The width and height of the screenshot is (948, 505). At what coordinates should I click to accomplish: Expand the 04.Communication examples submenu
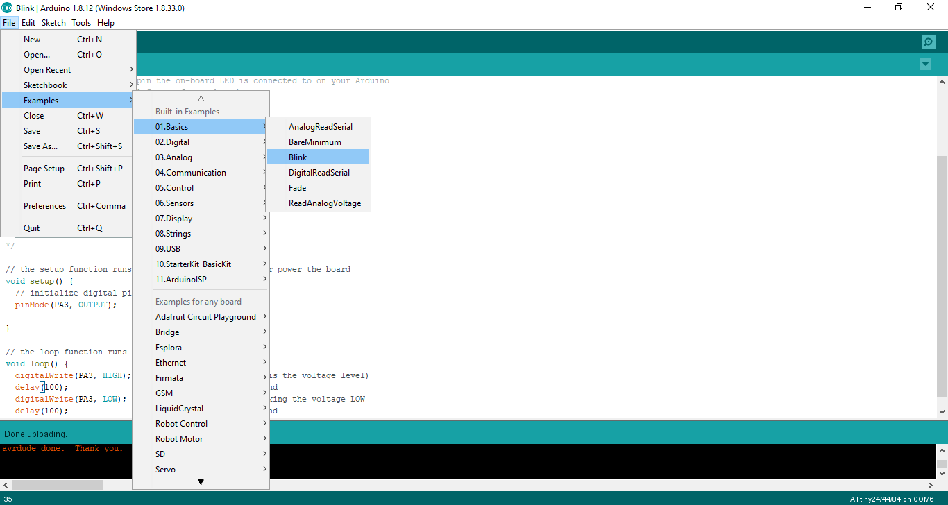pos(201,173)
